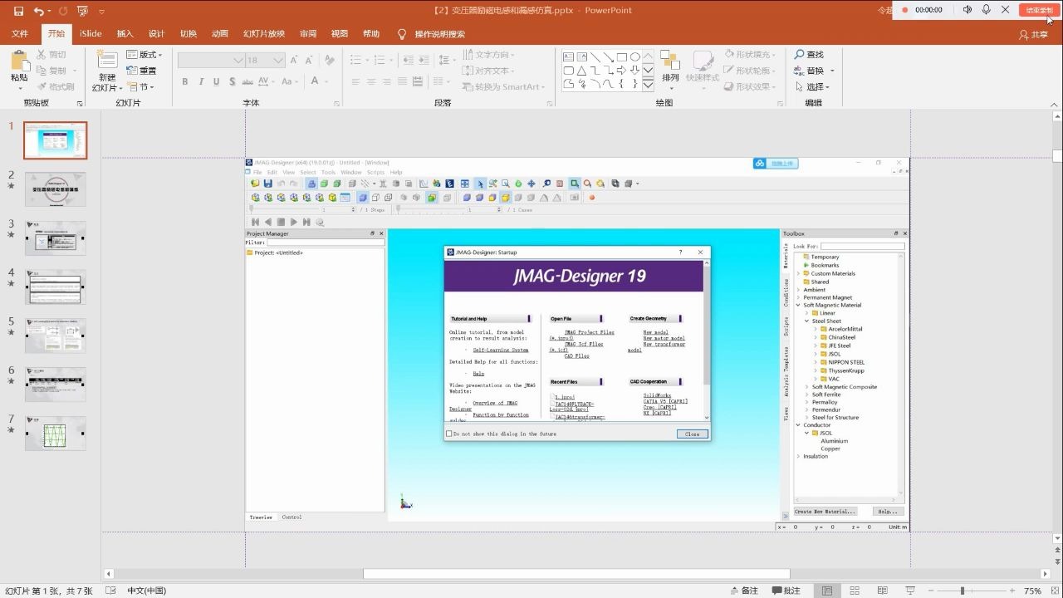This screenshot has width=1063, height=598.
Task: Click the 75% zoom level
Action: click(1032, 591)
